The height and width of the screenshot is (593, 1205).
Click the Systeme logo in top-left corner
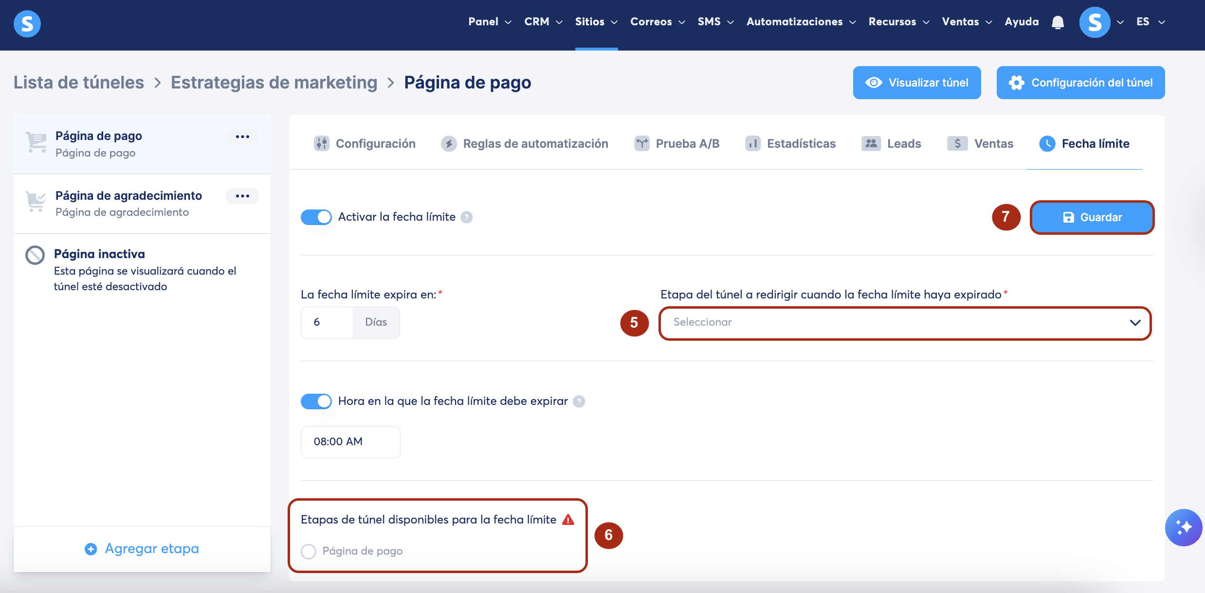27,23
